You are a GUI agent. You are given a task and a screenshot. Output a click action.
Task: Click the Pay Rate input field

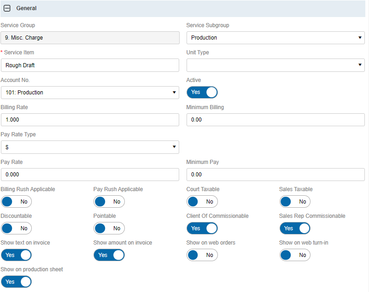[90, 175]
